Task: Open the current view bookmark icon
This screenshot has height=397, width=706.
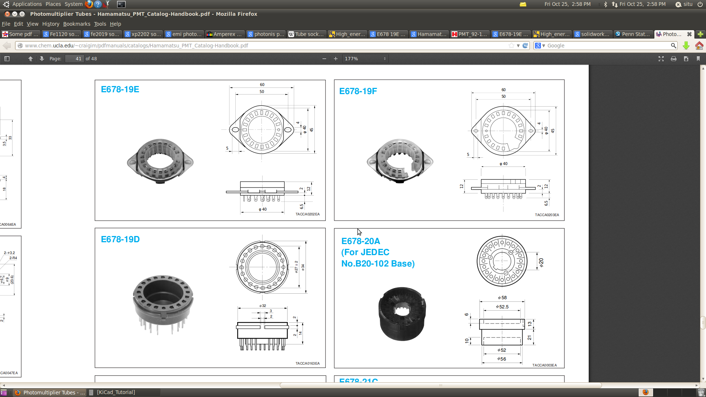Action: click(x=698, y=59)
